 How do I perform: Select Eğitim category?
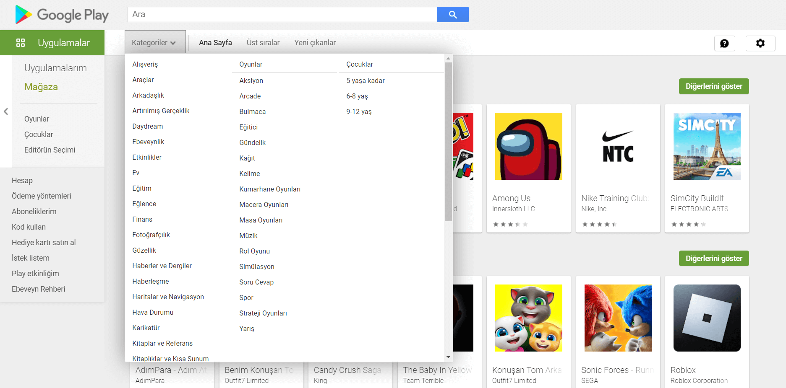142,188
